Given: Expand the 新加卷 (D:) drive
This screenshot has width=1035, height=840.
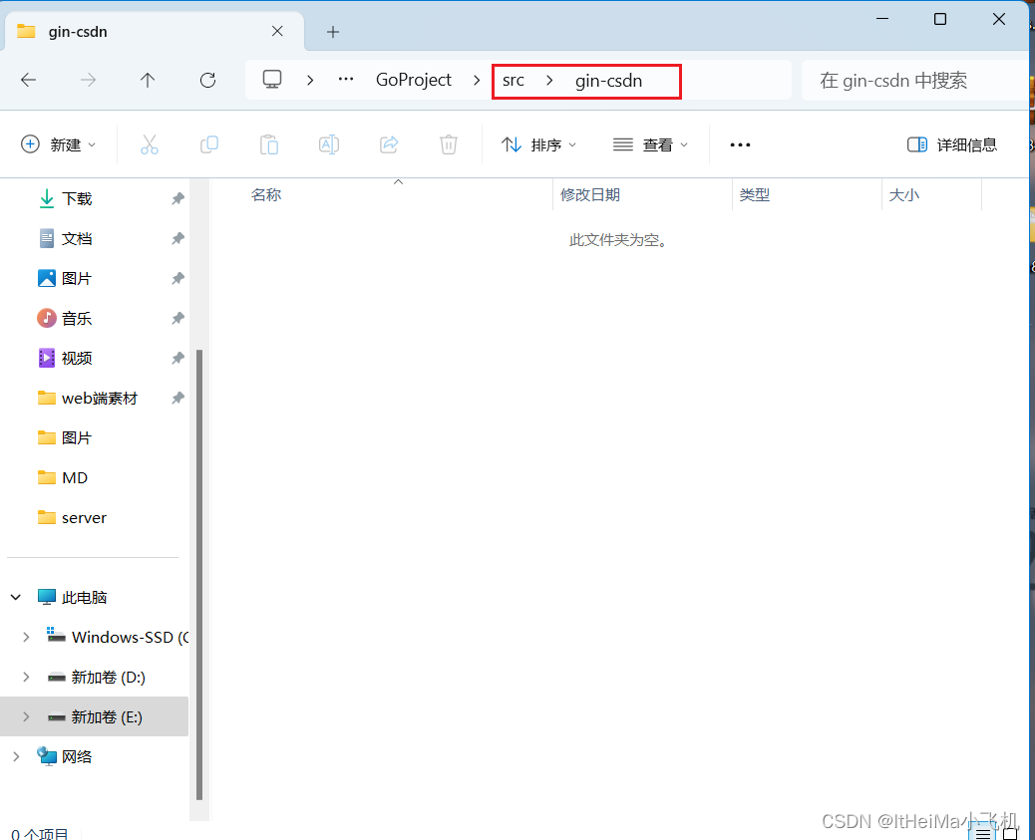Looking at the screenshot, I should (x=25, y=677).
